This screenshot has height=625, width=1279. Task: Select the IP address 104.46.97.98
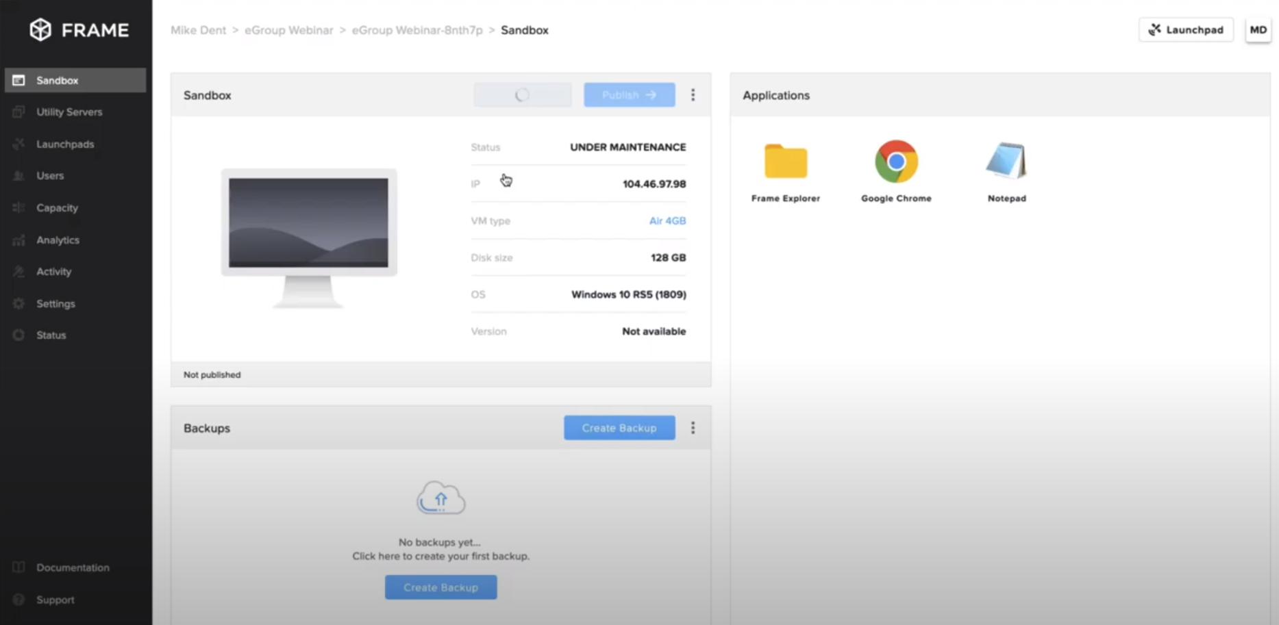coord(654,183)
